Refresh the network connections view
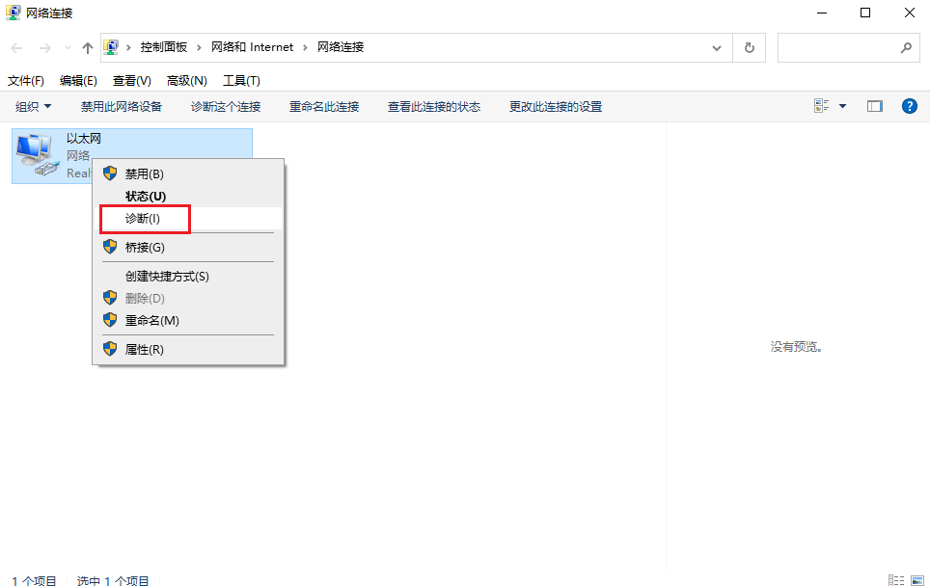This screenshot has height=586, width=930. (x=750, y=46)
